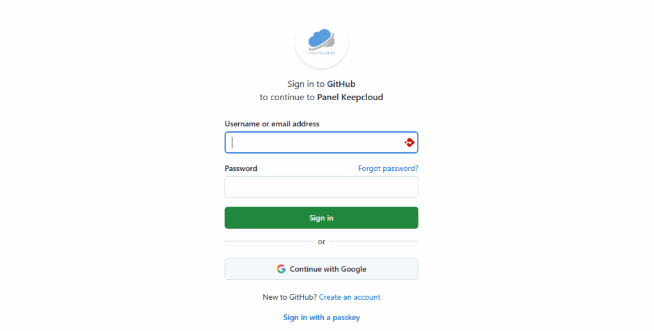The image size is (654, 331).
Task: Open the Forgot password link
Action: click(x=388, y=168)
